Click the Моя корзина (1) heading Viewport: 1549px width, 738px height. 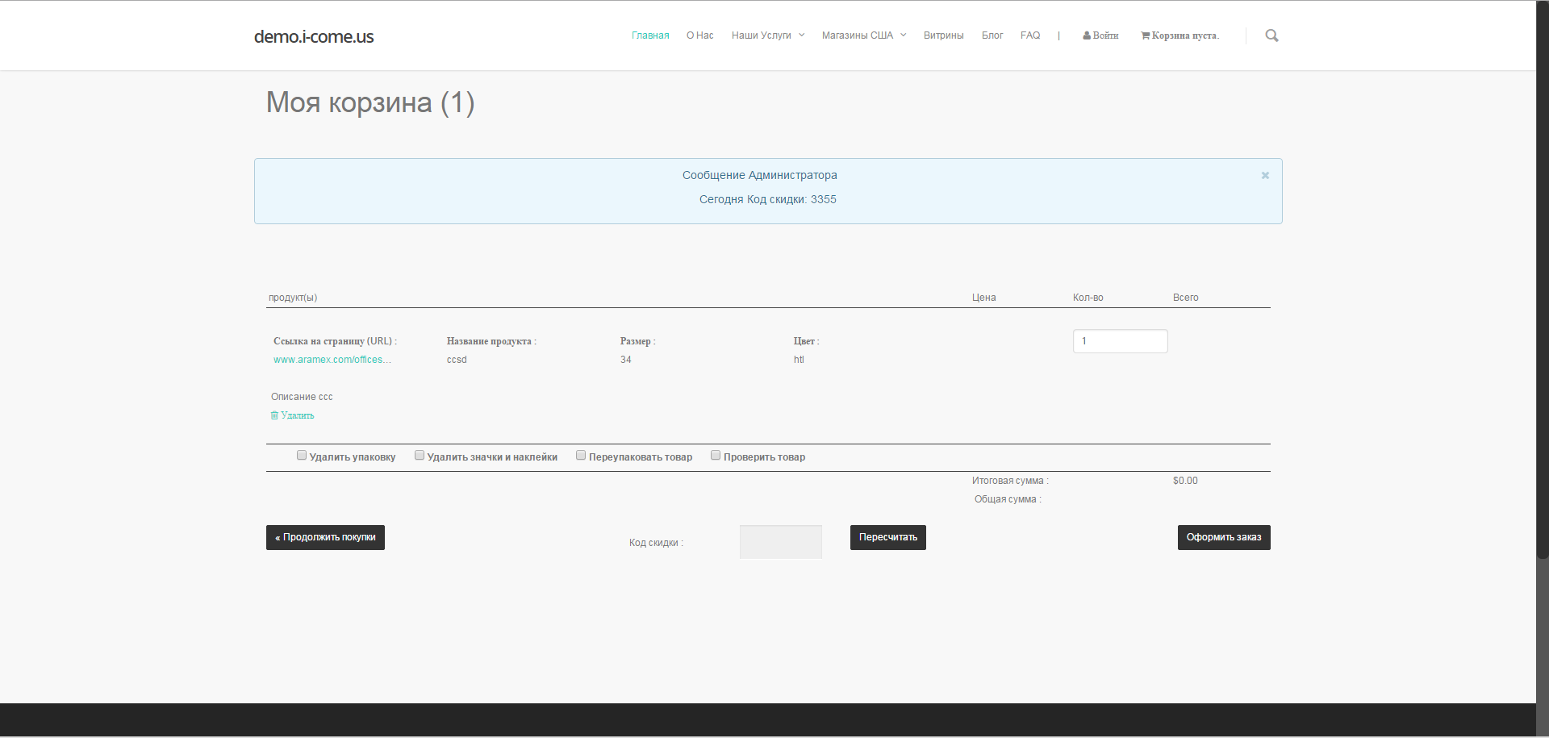[370, 102]
